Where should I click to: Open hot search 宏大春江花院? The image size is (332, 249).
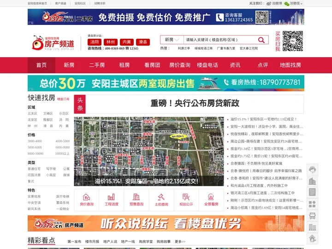coord(249,48)
